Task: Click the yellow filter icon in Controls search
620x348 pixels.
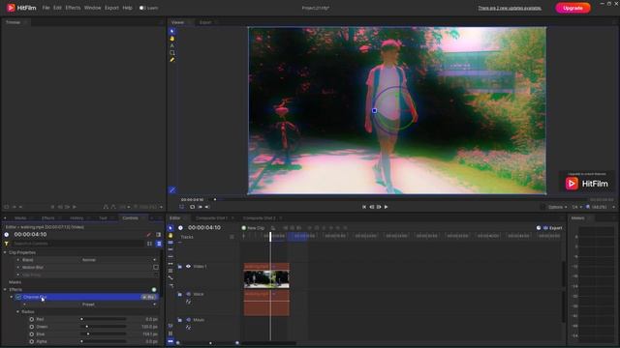Action: pos(7,244)
